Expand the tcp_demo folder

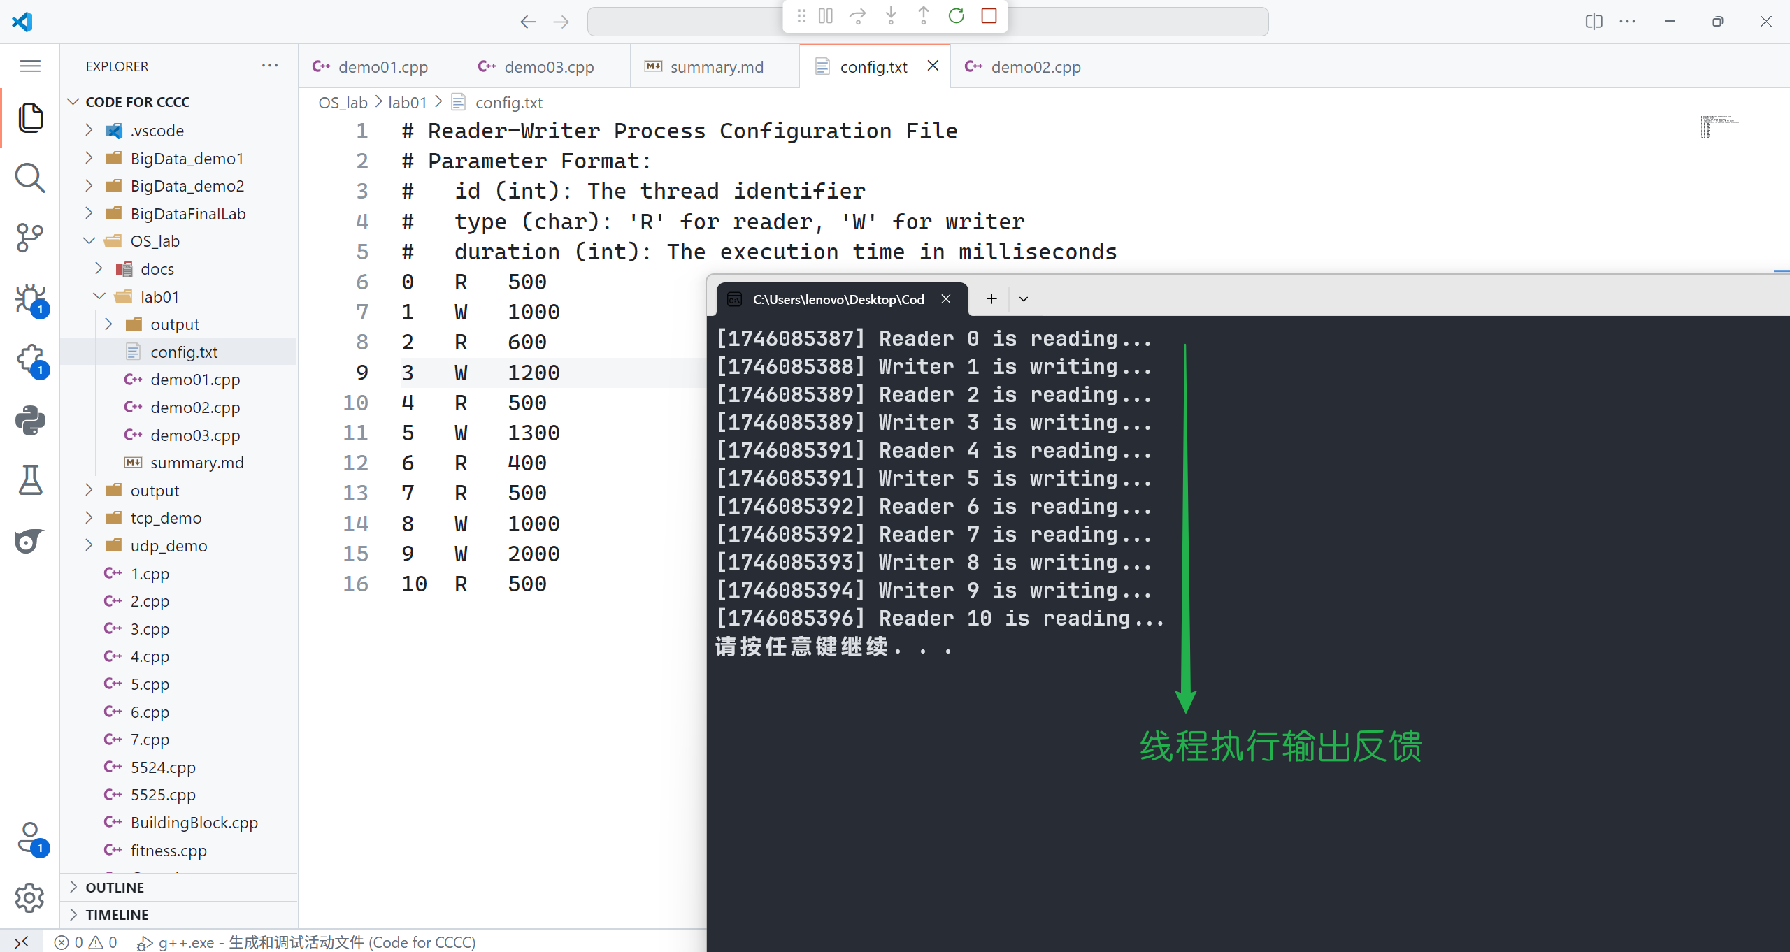coord(166,518)
